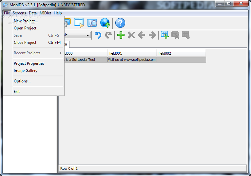The height and width of the screenshot is (176, 251).
Task: Click the empty field002 cell in row
Action: (181, 60)
